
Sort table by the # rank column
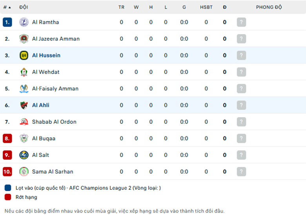7,7
